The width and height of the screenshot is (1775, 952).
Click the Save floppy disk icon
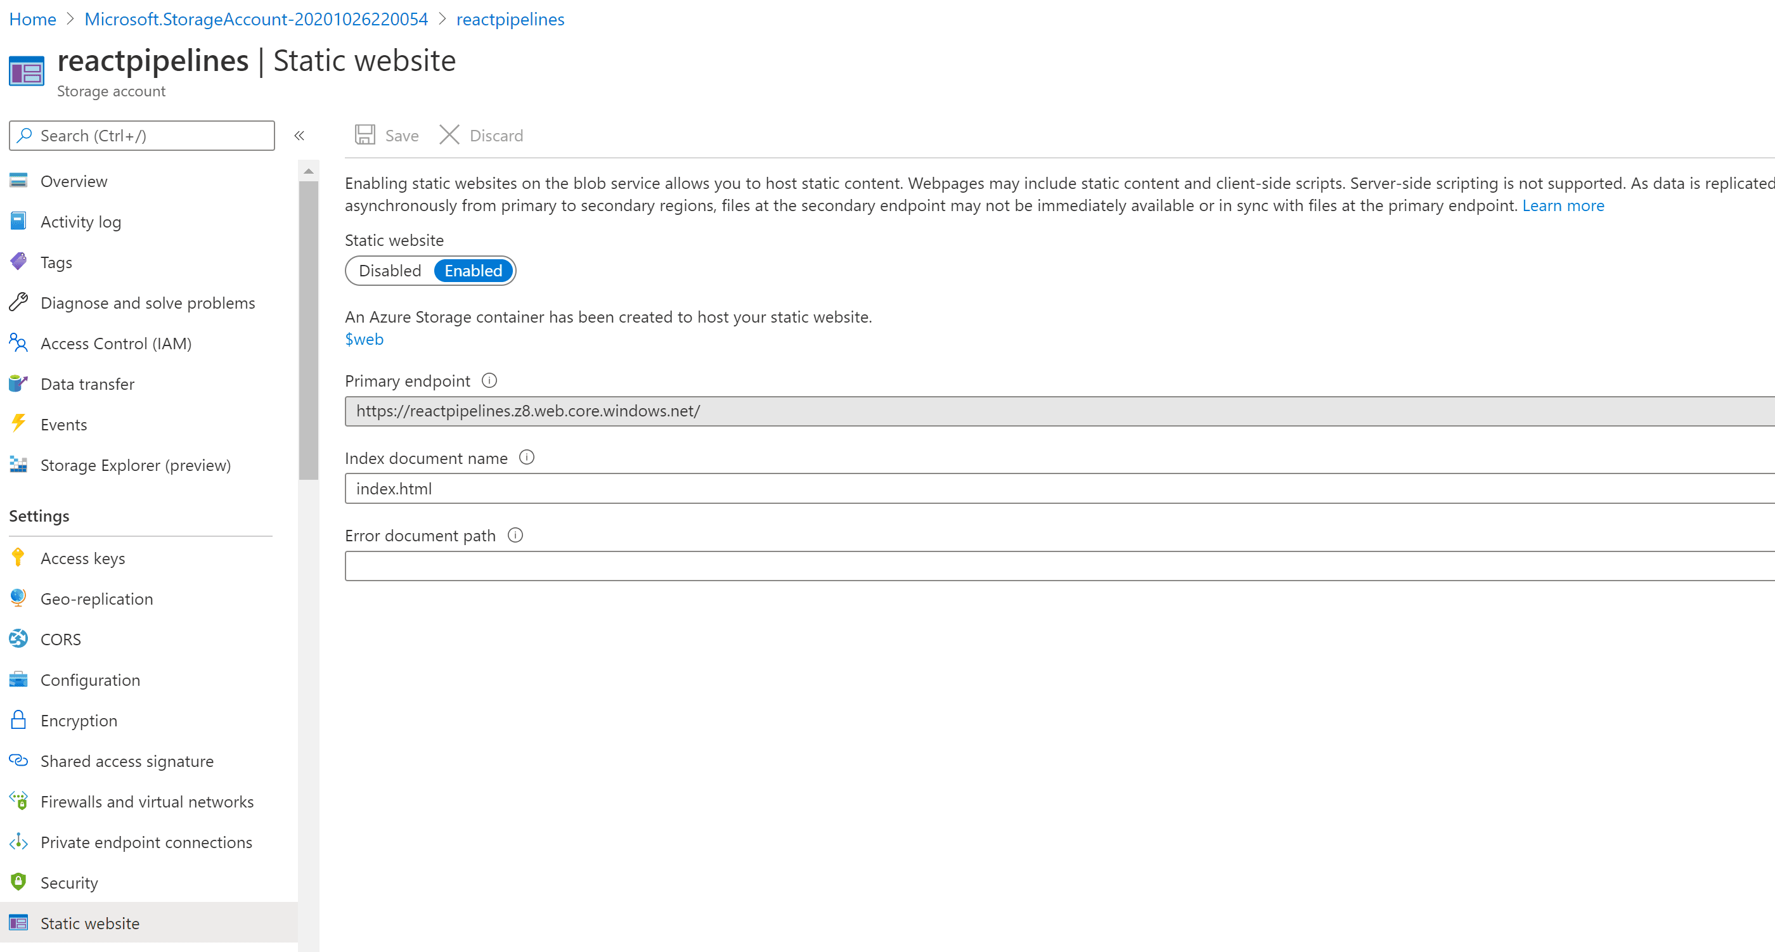[x=365, y=135]
